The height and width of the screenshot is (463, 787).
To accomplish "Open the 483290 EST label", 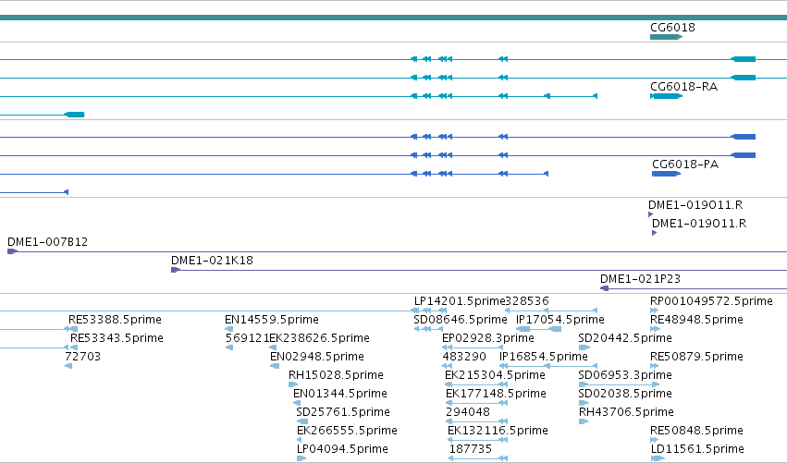I will coord(464,357).
